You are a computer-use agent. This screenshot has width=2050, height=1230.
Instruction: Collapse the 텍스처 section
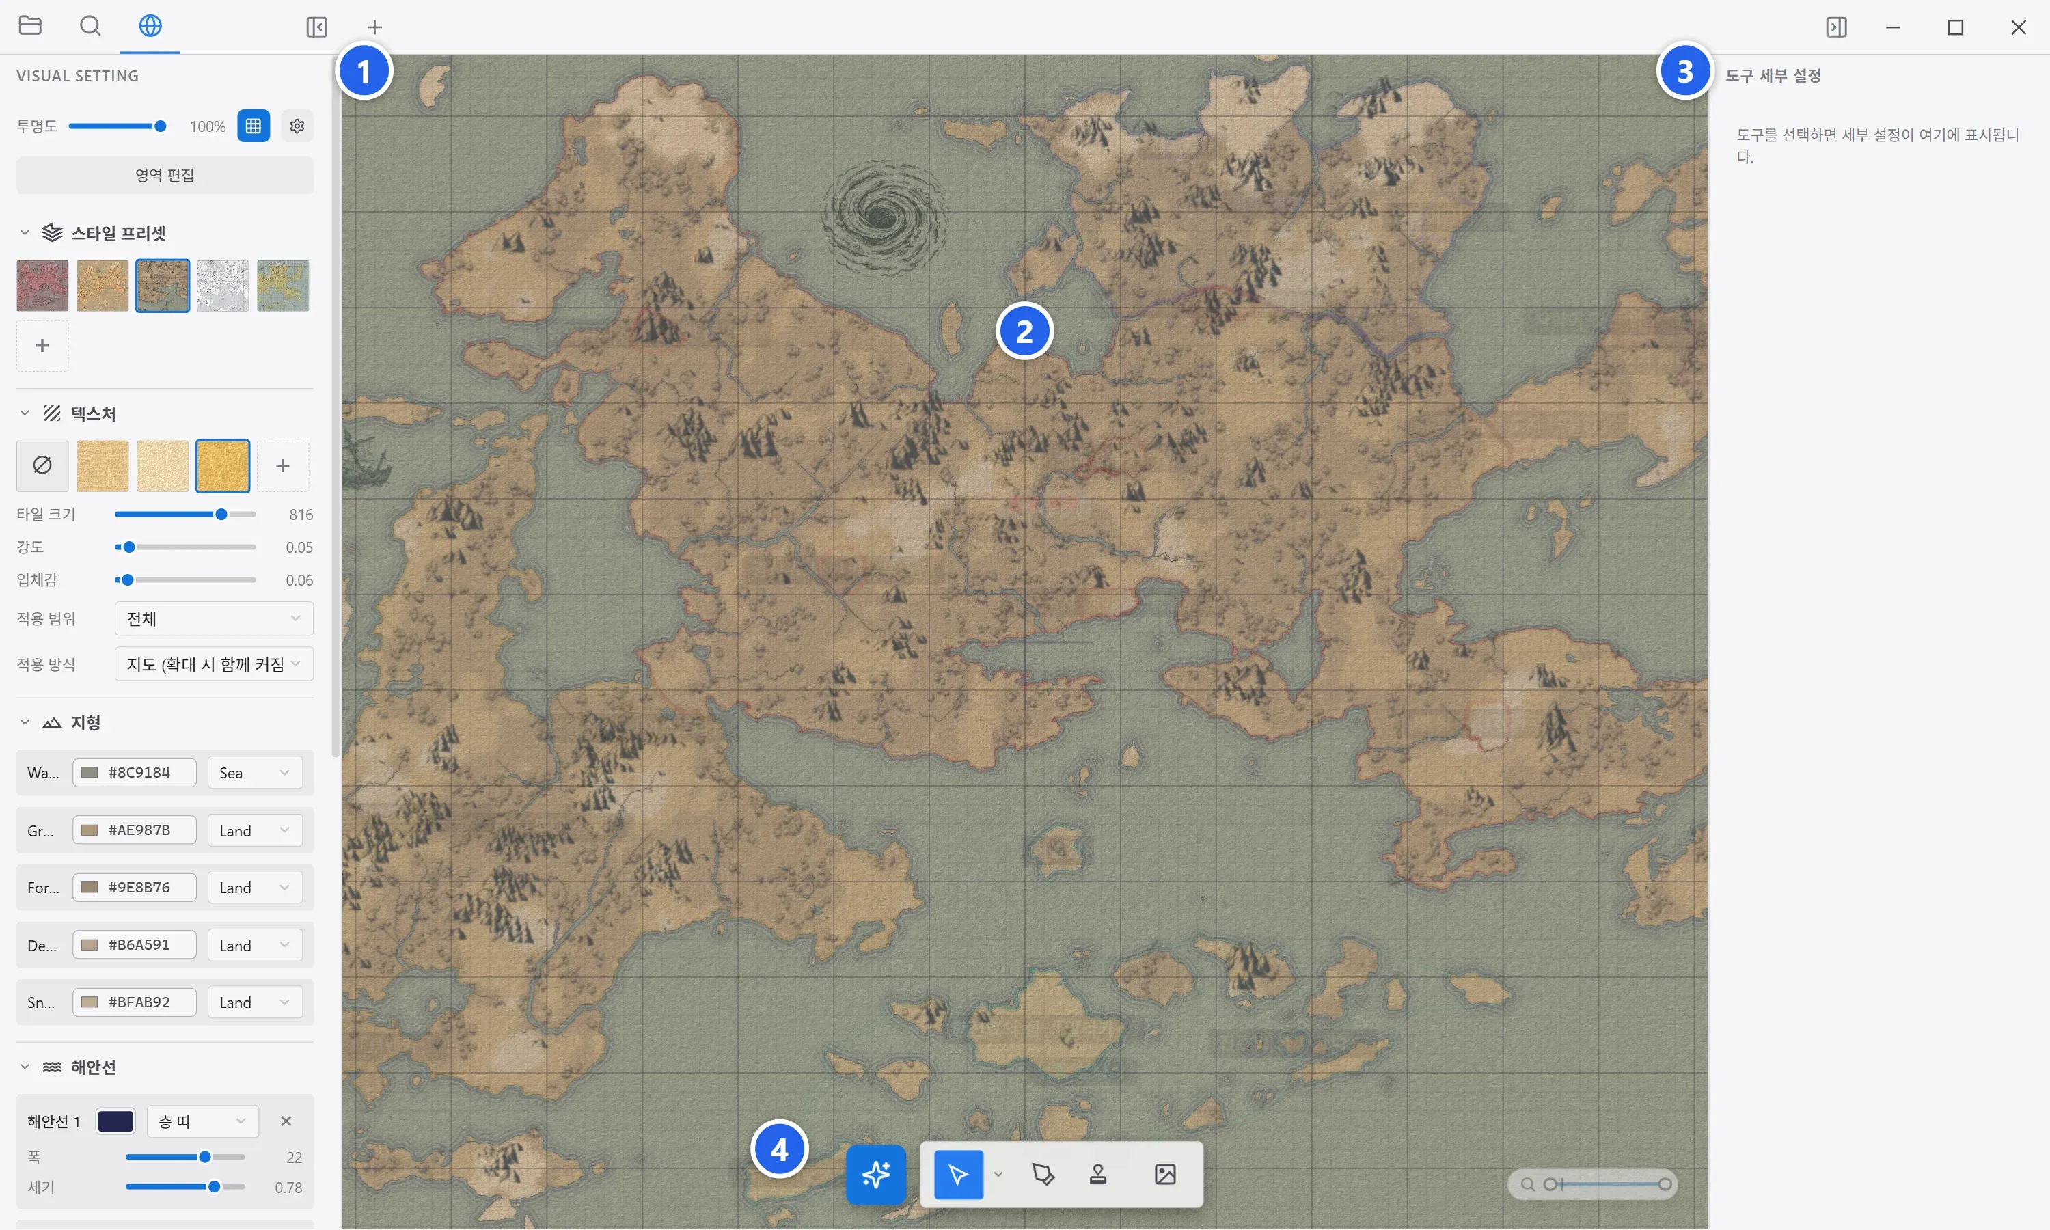coord(25,413)
